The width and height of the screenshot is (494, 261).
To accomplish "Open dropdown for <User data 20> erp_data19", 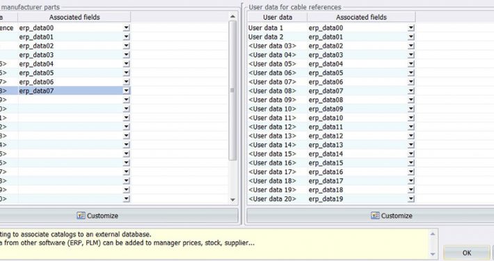I will [x=411, y=199].
